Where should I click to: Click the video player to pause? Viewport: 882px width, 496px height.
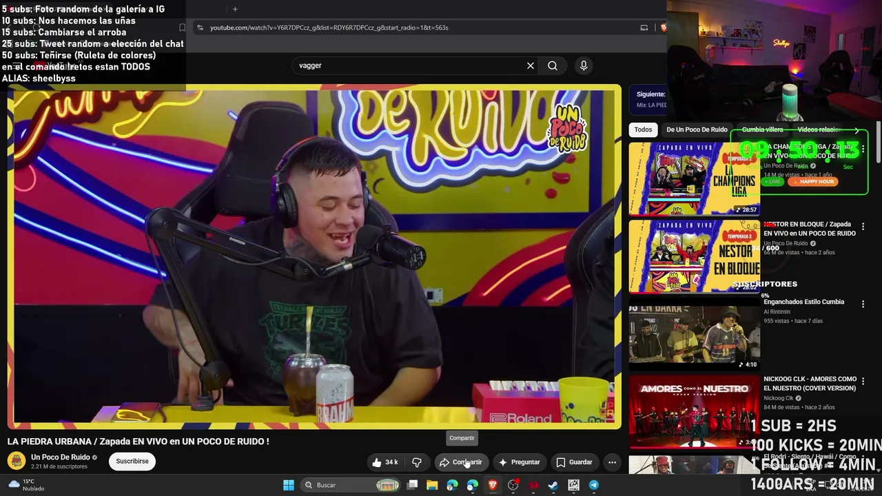click(x=314, y=256)
